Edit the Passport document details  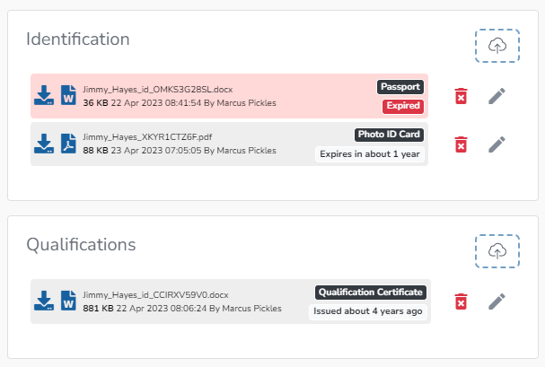(x=497, y=96)
